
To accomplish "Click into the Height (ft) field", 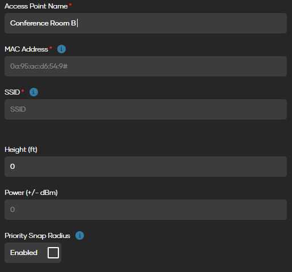I will click(x=146, y=167).
